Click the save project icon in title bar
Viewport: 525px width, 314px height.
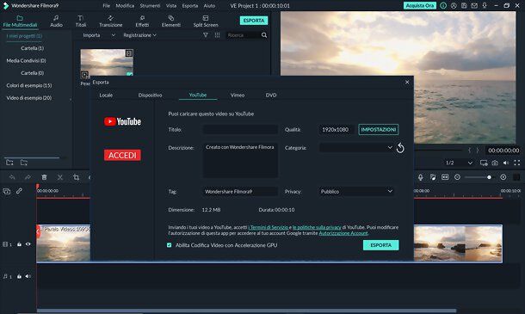click(x=464, y=6)
